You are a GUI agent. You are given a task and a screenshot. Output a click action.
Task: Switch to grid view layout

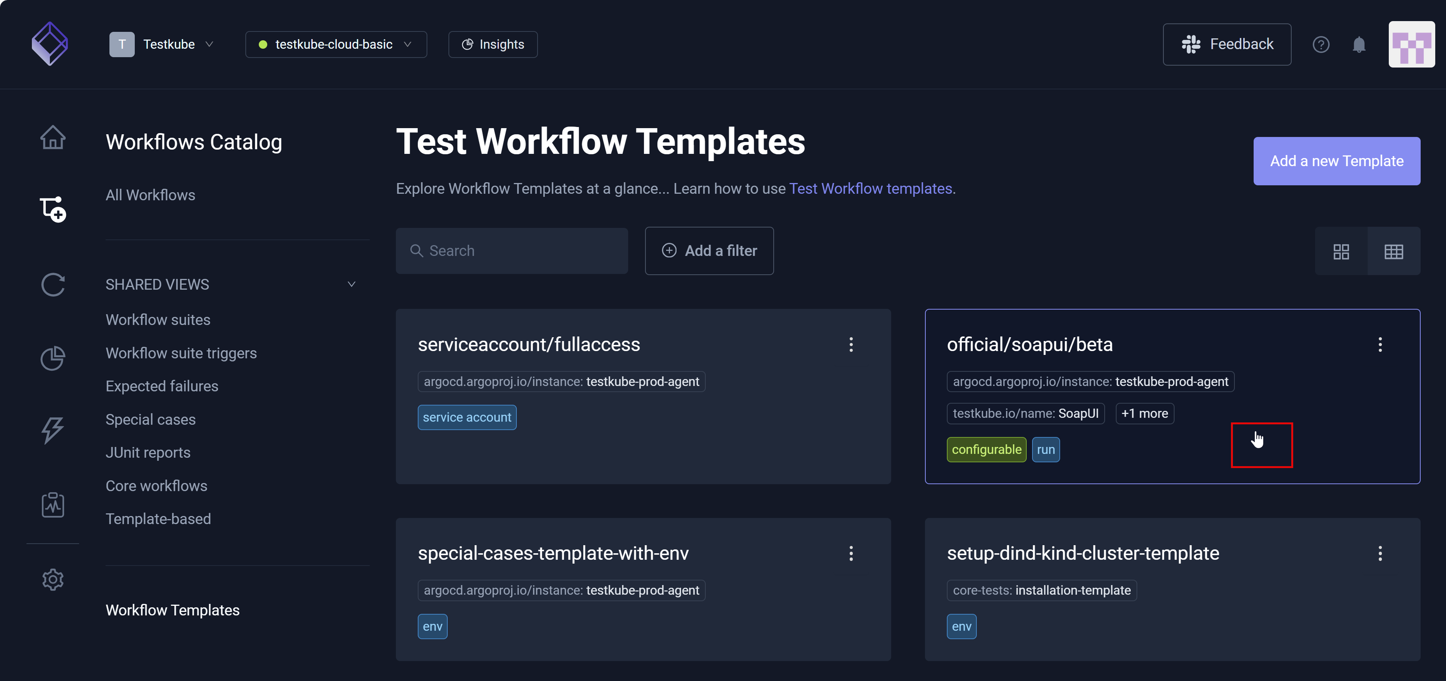(1342, 251)
